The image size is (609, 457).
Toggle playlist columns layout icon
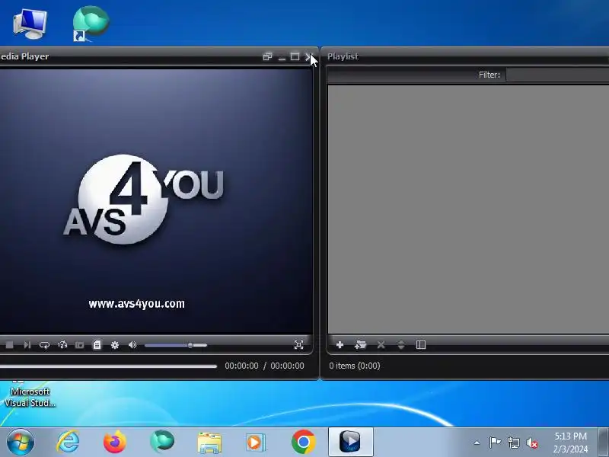click(x=421, y=345)
